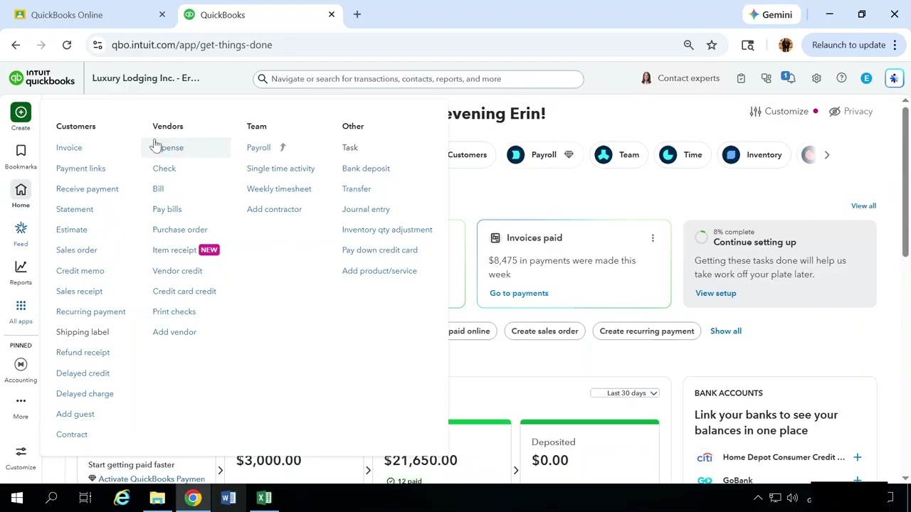Click Show all shortcuts link
The image size is (911, 512).
coord(726,331)
